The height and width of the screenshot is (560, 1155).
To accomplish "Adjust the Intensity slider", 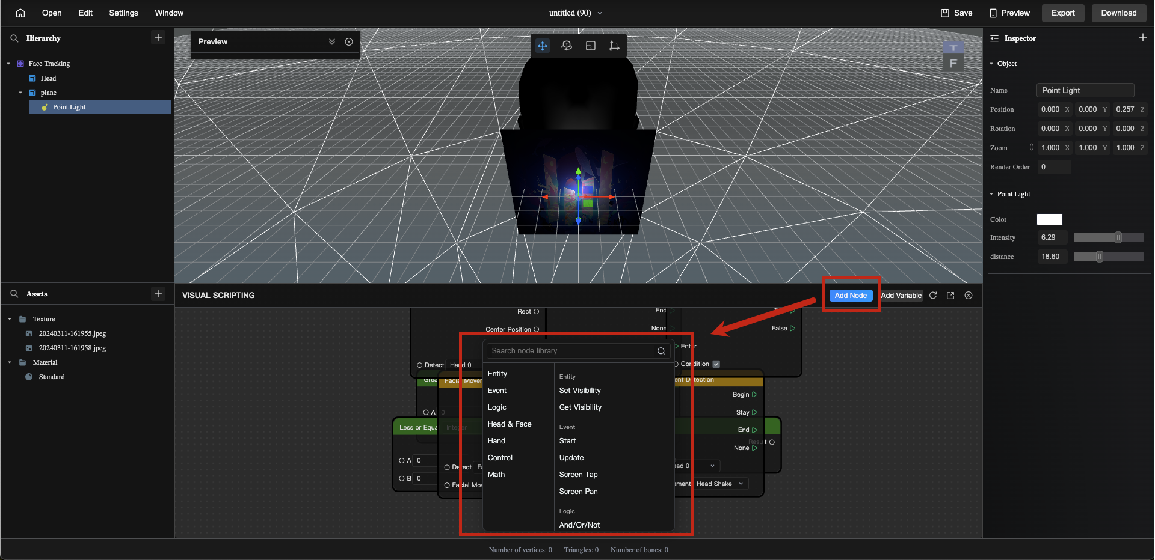I will click(1109, 237).
